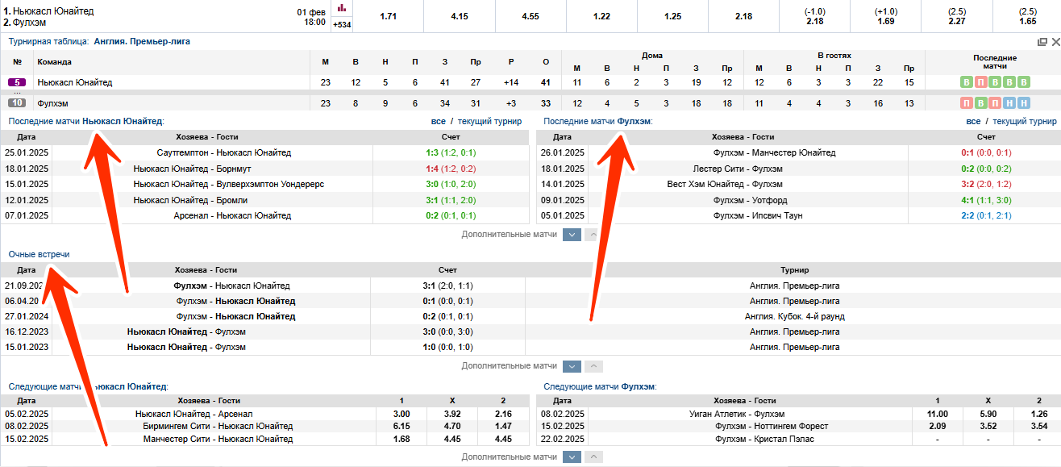Open the statistics chart icon beside the match
The height and width of the screenshot is (467, 1061).
click(x=342, y=7)
